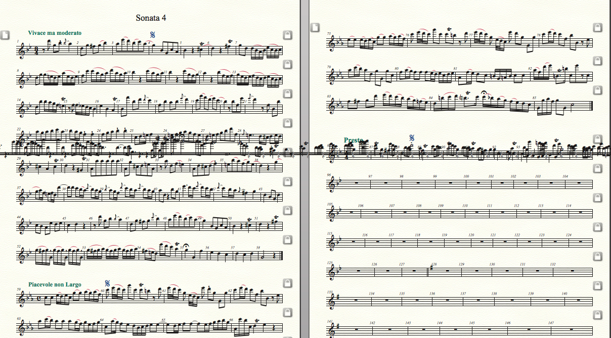
Task: Toggle the lock for the system at measure 1
Action: (286, 35)
